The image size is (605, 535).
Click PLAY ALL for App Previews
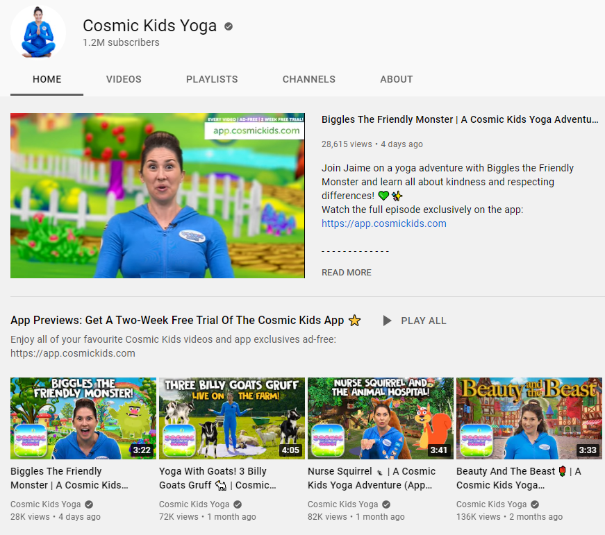point(423,321)
